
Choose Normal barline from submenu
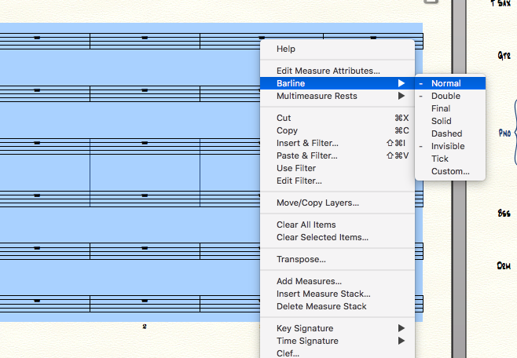click(x=446, y=83)
